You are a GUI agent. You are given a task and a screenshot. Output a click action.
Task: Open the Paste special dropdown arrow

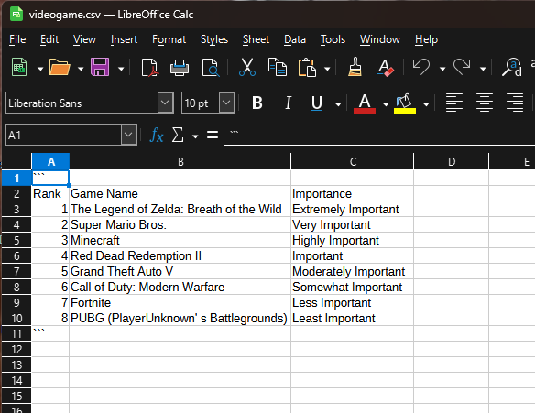tap(327, 69)
